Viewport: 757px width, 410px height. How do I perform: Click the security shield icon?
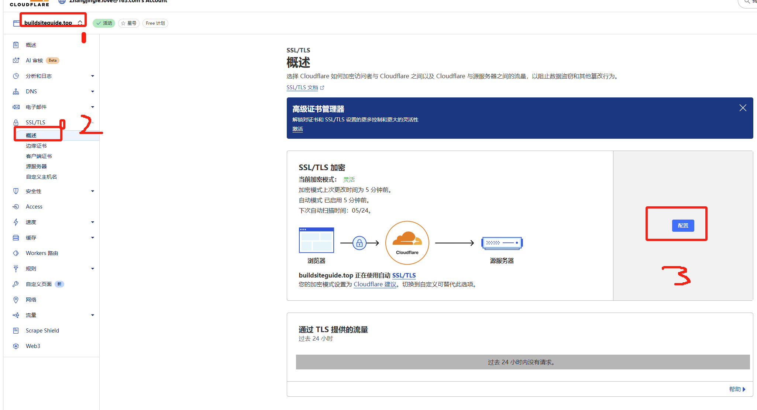coord(16,191)
